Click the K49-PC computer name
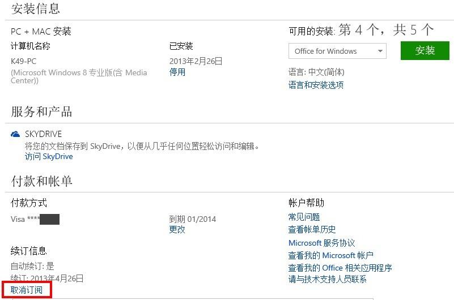454x300 pixels. (23, 61)
